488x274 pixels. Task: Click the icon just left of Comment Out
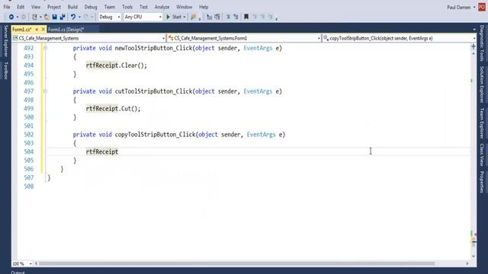tap(217, 17)
